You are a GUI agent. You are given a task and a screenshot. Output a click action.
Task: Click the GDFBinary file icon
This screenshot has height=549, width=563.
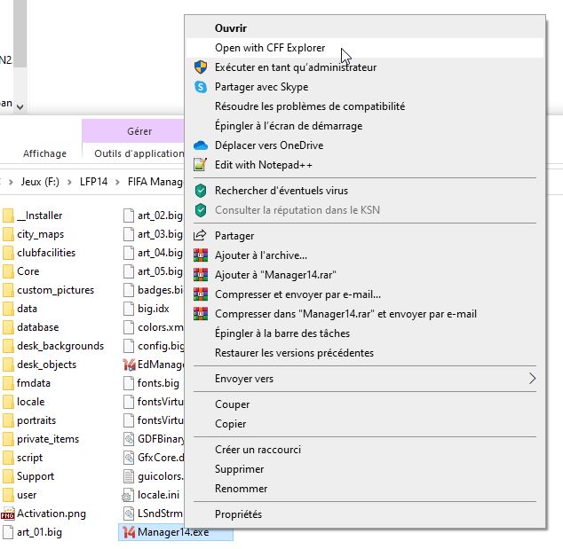tap(128, 439)
